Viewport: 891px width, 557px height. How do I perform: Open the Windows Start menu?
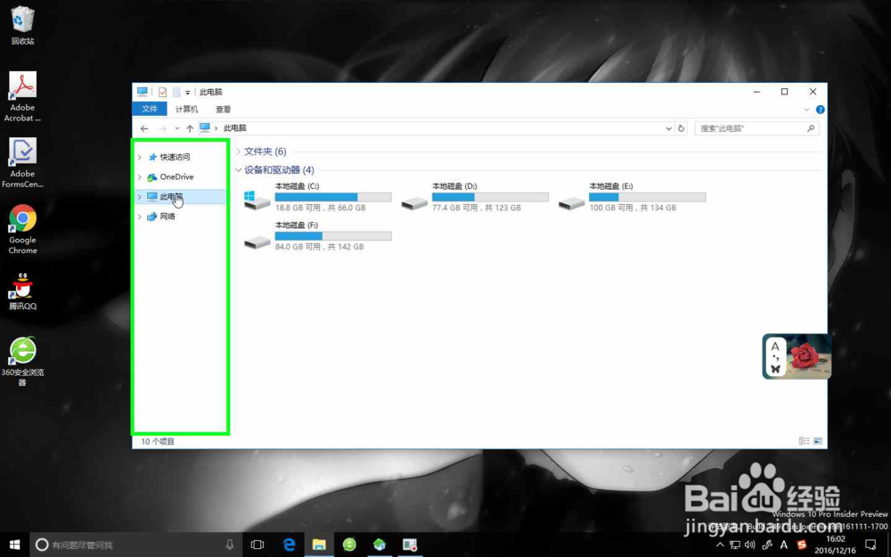click(x=14, y=545)
